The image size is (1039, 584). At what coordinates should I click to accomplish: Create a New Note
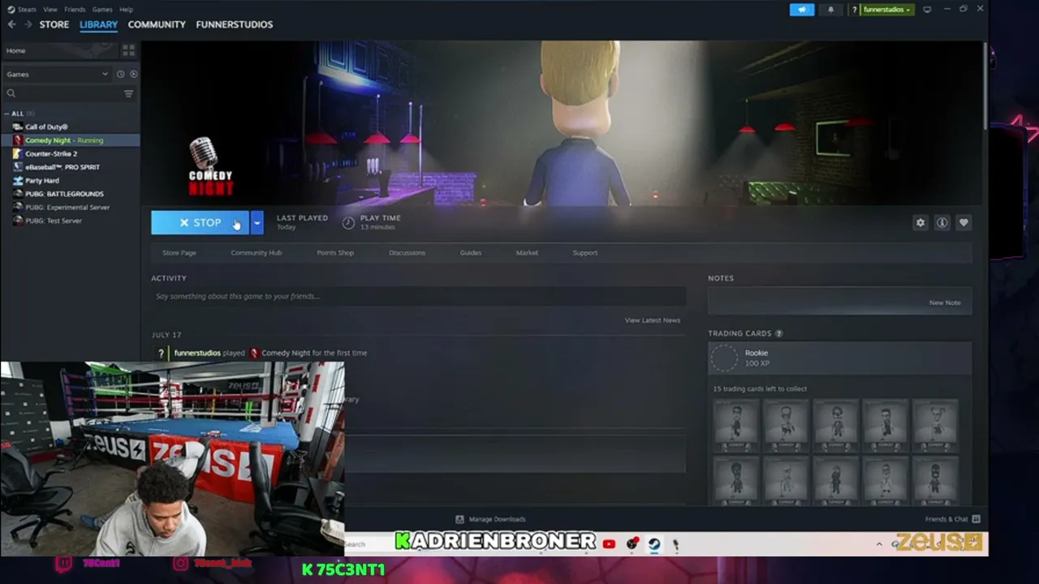(x=945, y=303)
